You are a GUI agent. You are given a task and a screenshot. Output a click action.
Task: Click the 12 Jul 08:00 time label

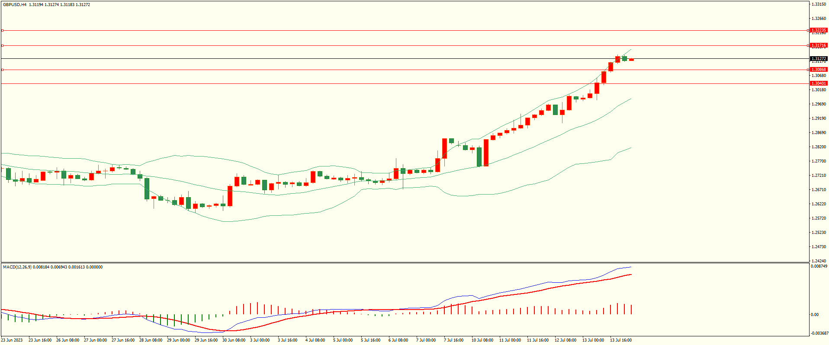(565, 340)
